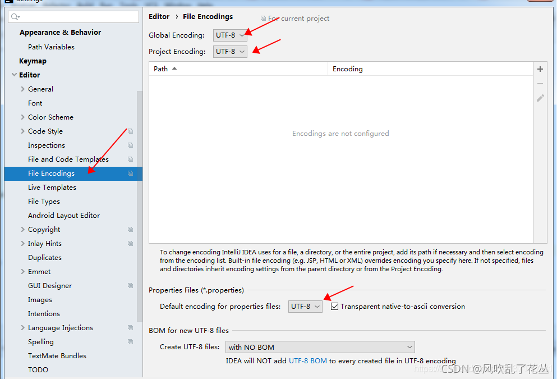Open Duplicates settings page

[x=45, y=257]
